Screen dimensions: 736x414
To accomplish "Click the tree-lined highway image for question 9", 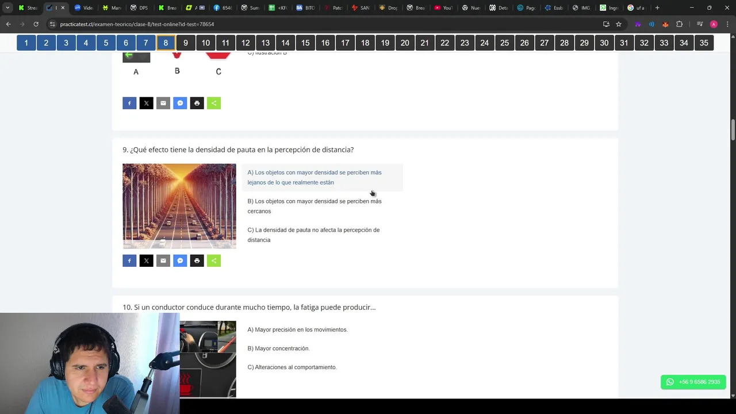I will [x=179, y=206].
